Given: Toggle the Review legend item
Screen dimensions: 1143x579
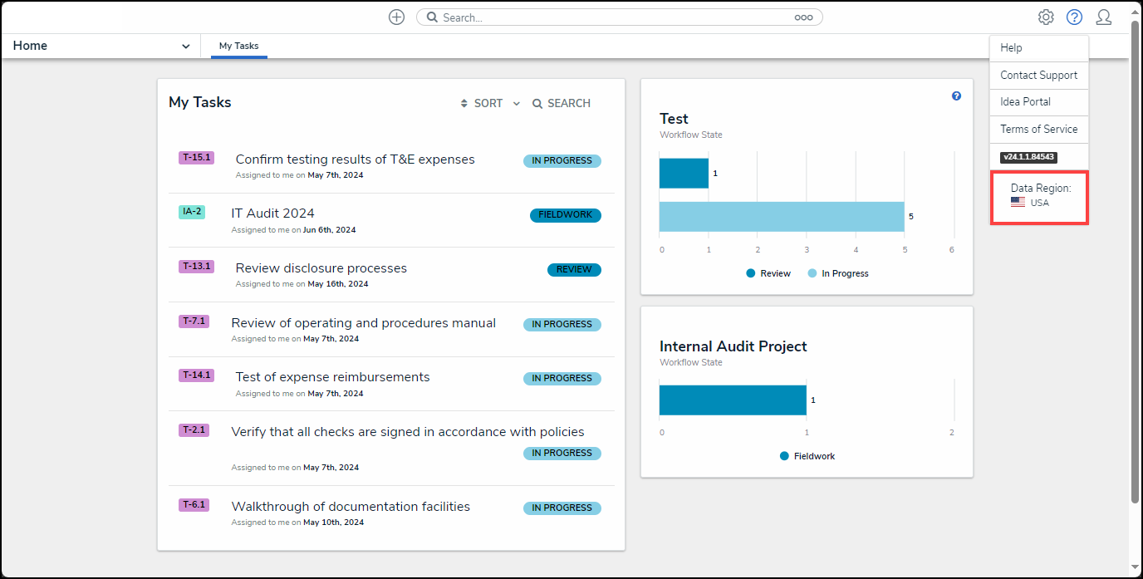Looking at the screenshot, I should (x=768, y=273).
